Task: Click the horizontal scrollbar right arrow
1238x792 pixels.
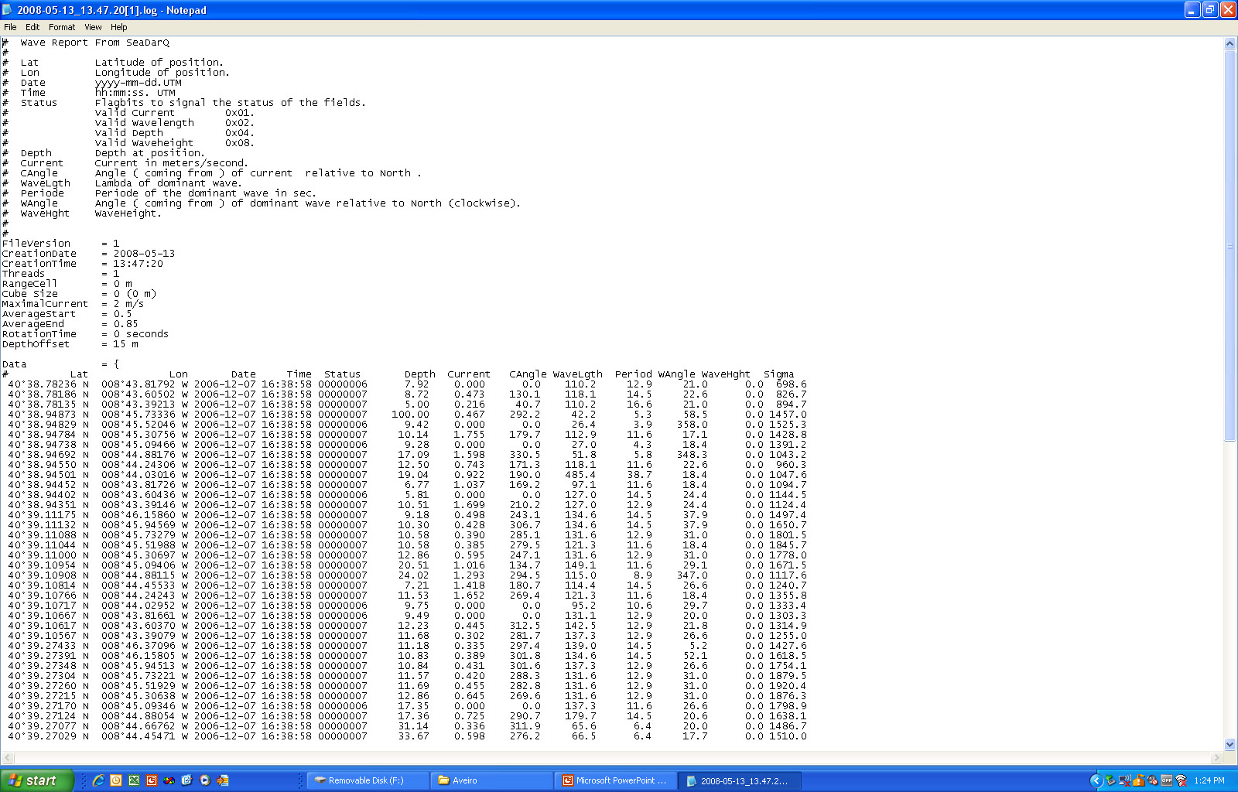Action: [x=1217, y=757]
